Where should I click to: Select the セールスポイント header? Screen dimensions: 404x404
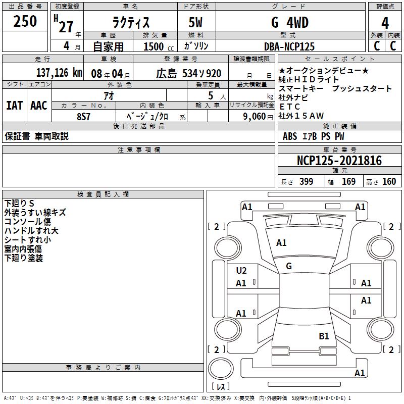339,59
